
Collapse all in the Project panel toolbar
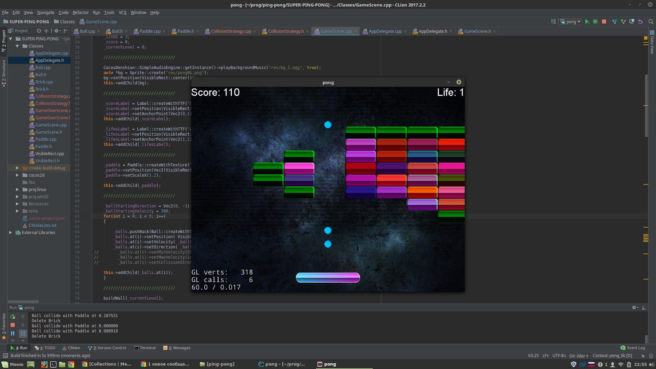[46, 31]
